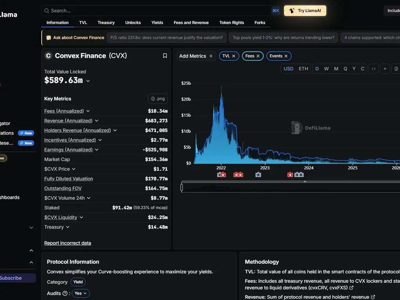Open the Fees methodology external link icon
The image size is (400, 300).
pyautogui.click(x=351, y=288)
